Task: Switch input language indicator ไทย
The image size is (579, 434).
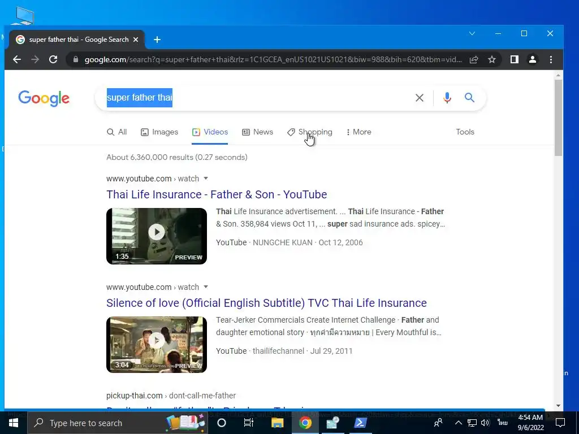Action: pyautogui.click(x=502, y=423)
